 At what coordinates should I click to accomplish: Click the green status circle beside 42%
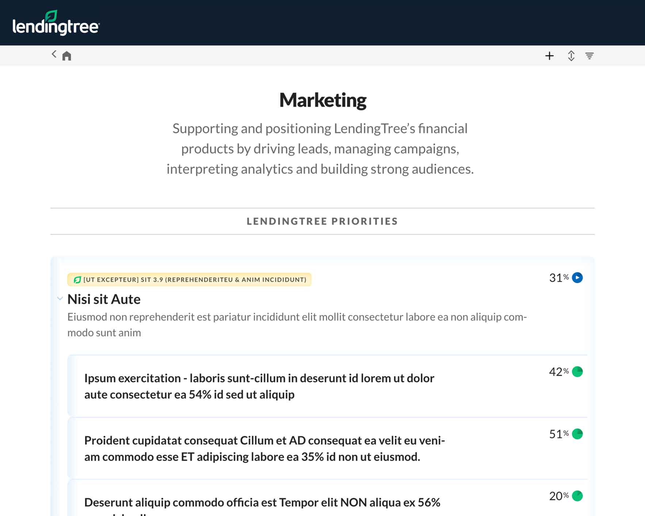tap(578, 372)
